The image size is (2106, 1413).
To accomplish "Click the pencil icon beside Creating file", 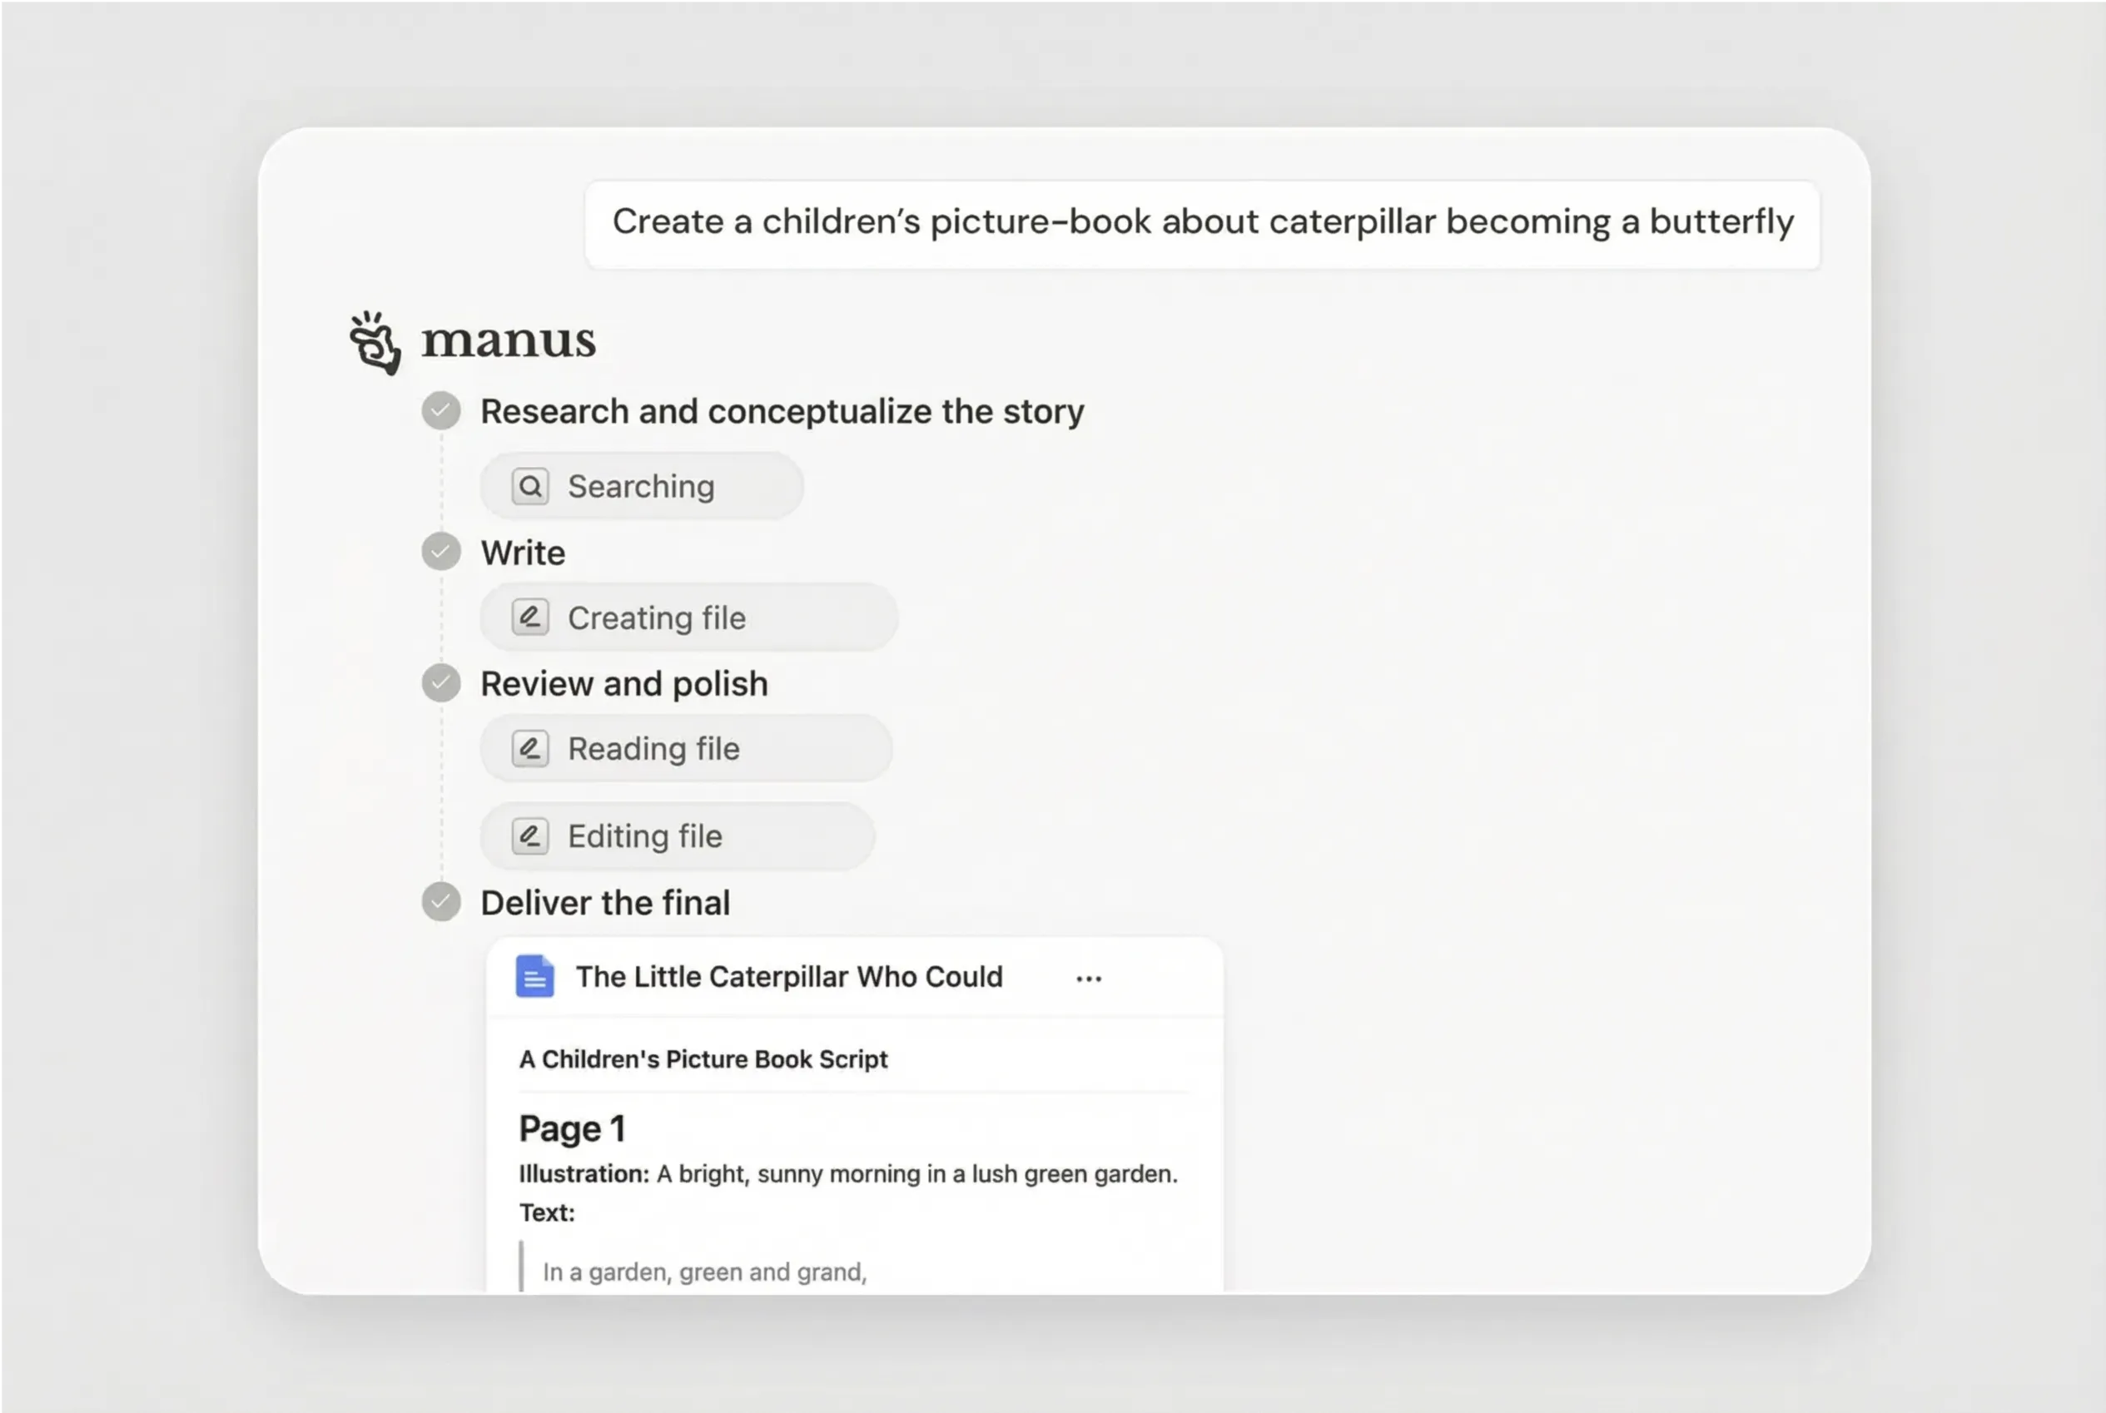I will pyautogui.click(x=531, y=618).
